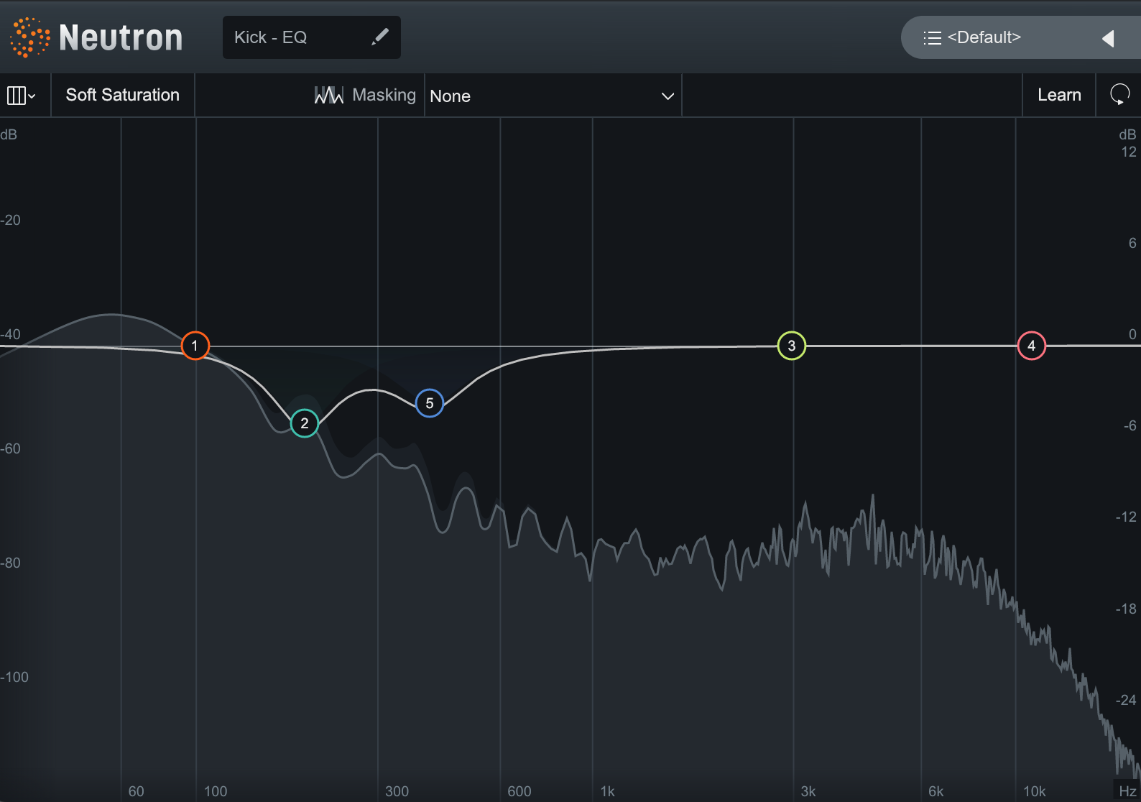Toggle the Learn function
The image size is (1141, 802).
point(1058,95)
